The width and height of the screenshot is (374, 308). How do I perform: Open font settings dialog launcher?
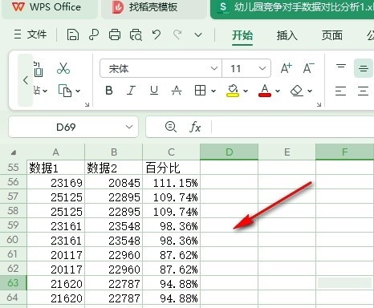pos(319,104)
